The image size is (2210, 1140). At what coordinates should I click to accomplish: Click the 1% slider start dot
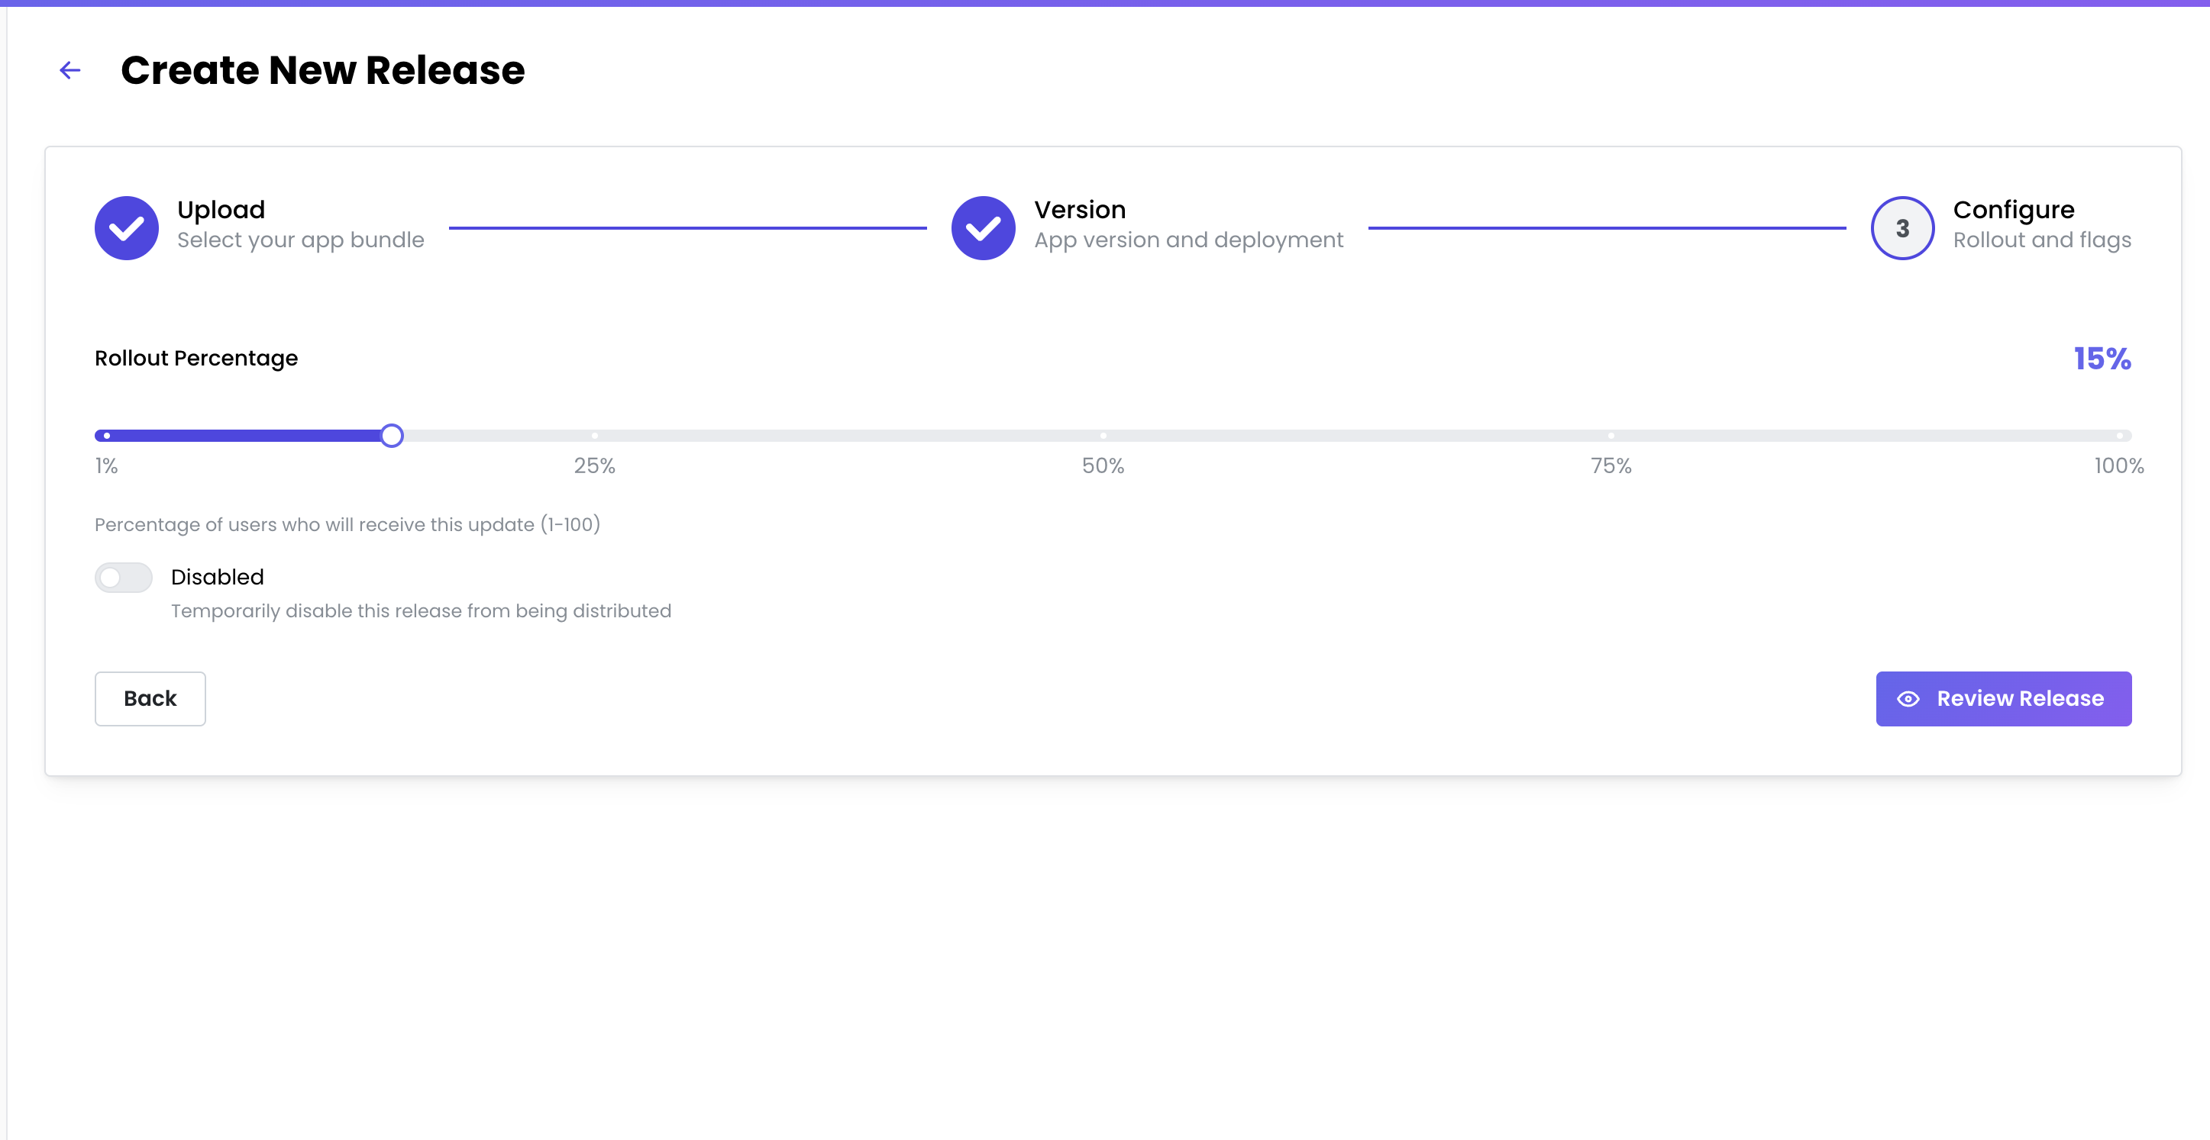(106, 436)
